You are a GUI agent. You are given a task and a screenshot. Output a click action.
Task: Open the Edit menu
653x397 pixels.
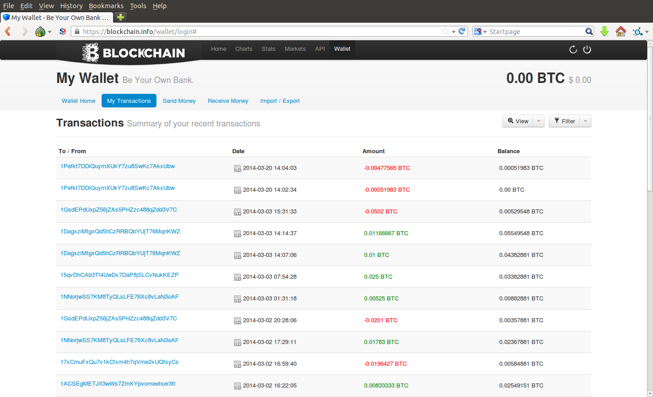(26, 6)
